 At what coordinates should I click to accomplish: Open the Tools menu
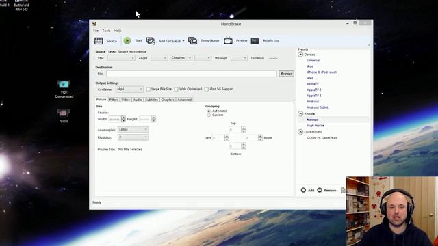(106, 31)
